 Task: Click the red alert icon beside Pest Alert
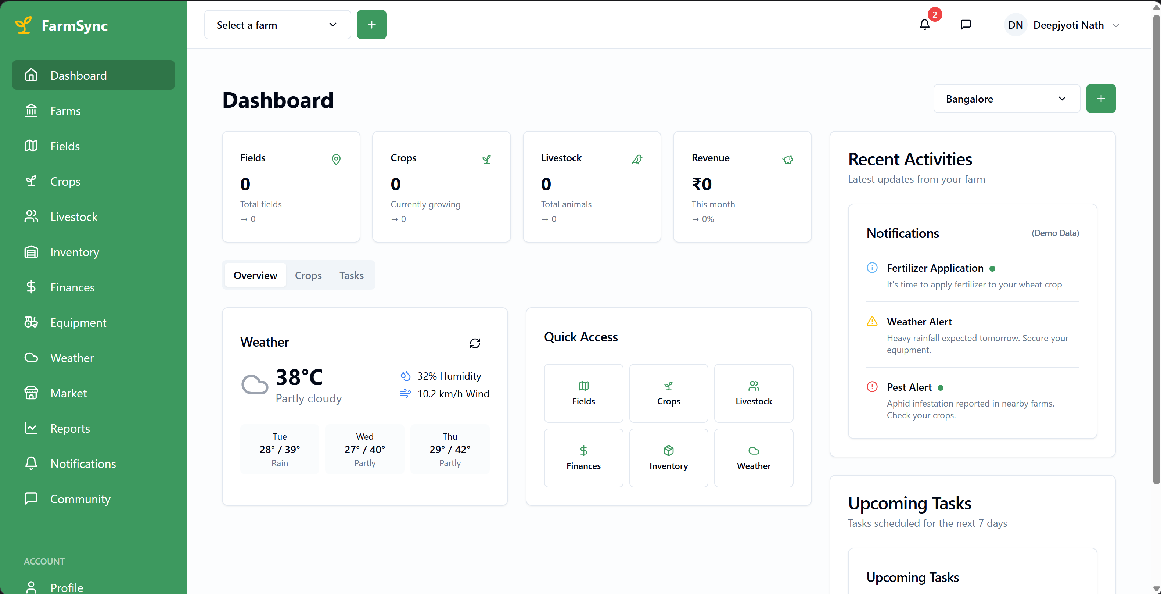[x=872, y=387]
